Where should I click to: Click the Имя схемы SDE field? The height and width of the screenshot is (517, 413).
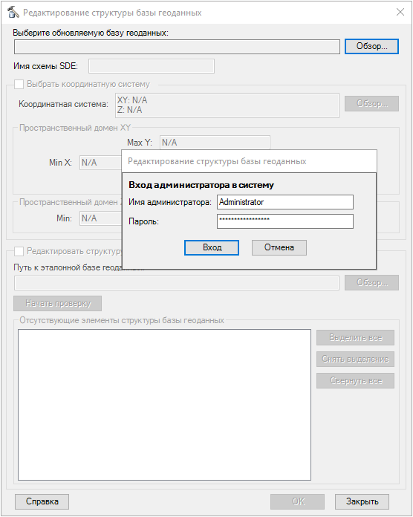pyautogui.click(x=152, y=66)
